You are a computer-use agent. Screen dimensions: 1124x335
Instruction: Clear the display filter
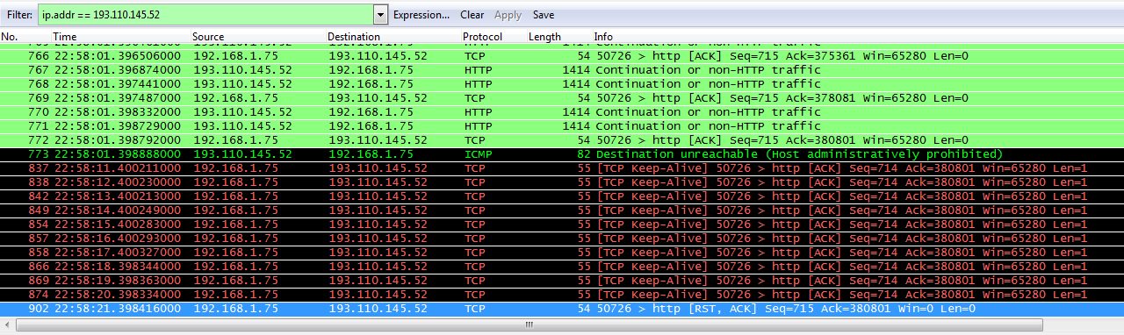tap(472, 15)
